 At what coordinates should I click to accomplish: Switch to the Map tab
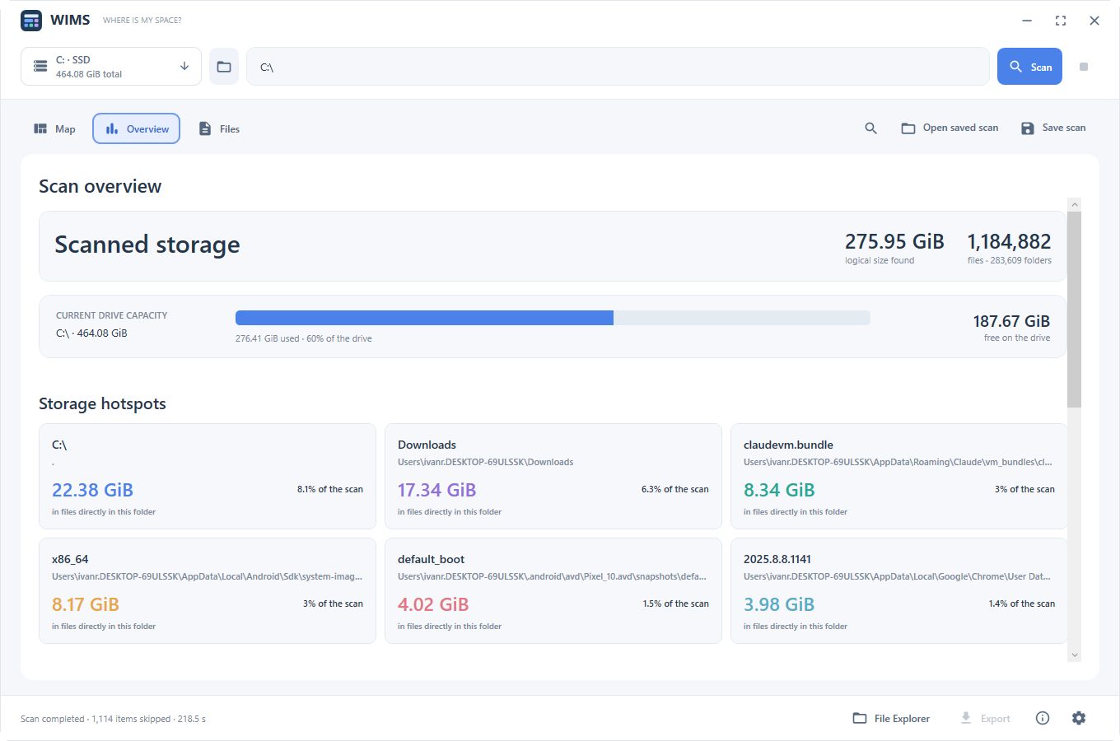[x=54, y=128]
